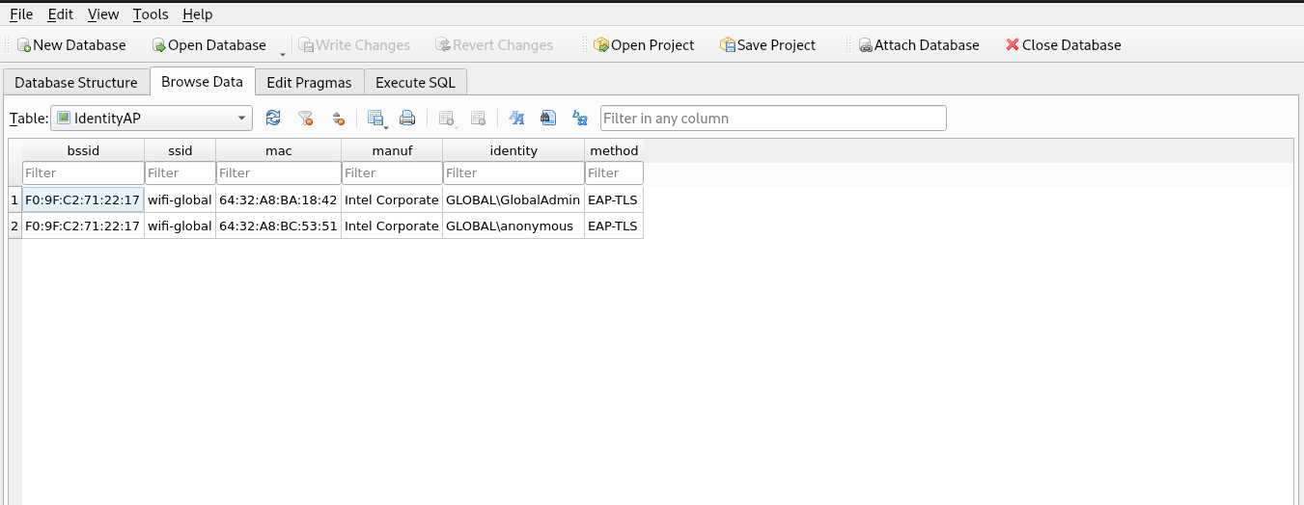Click the clear sorting icon
The width and height of the screenshot is (1304, 505).
click(338, 119)
